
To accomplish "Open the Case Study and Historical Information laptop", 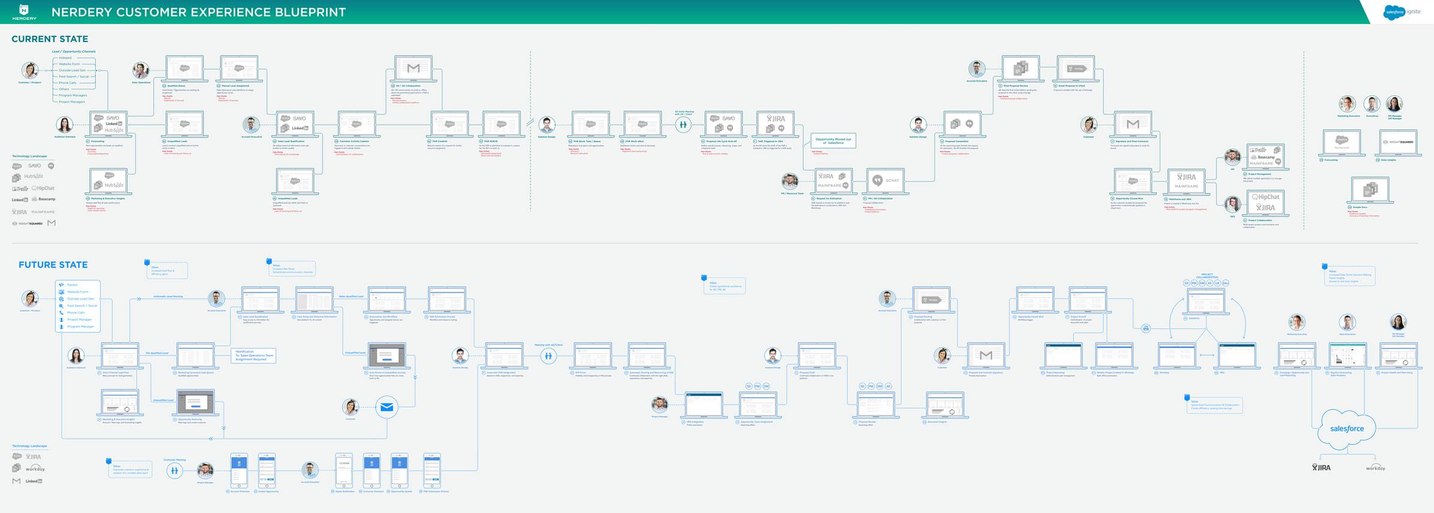I will [315, 300].
